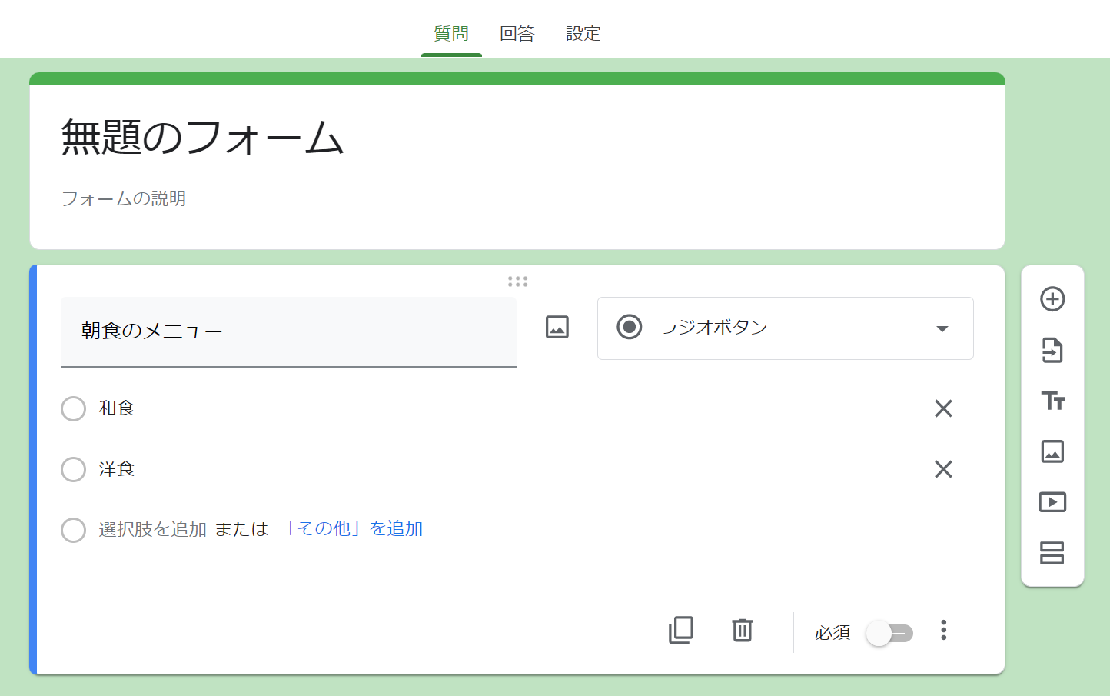
Task: Remove the 和食 option
Action: 943,408
